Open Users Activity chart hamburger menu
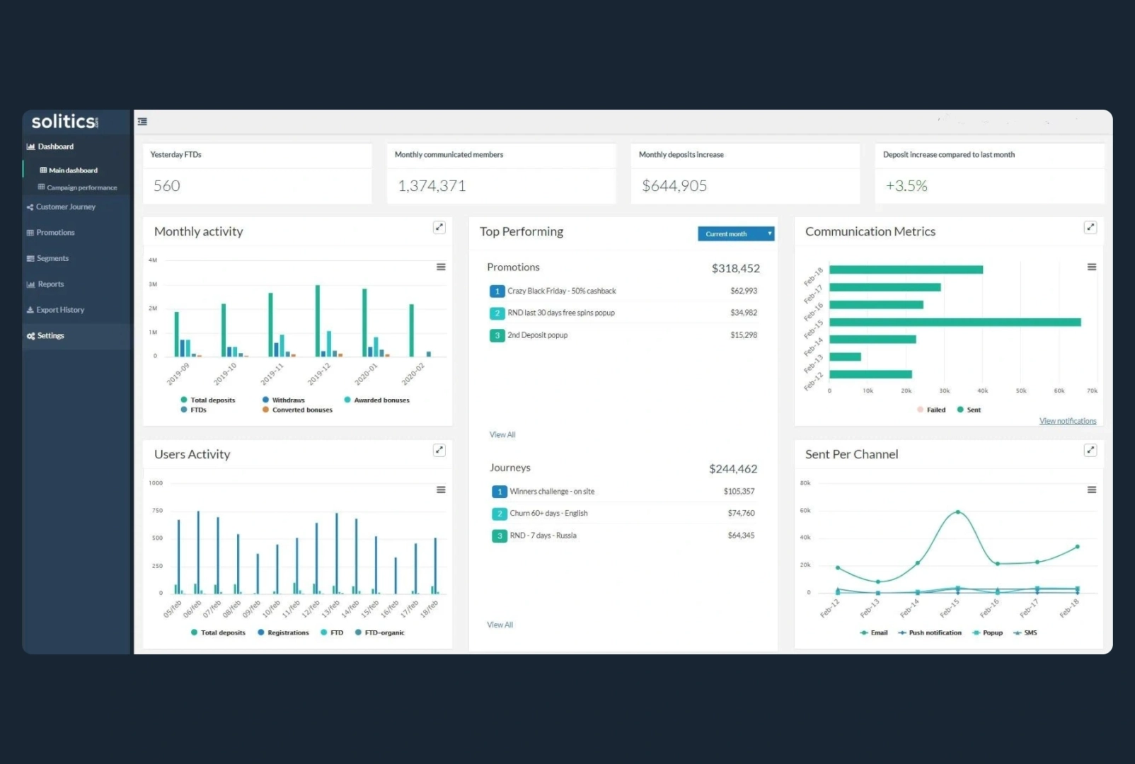The height and width of the screenshot is (764, 1135). pyautogui.click(x=441, y=490)
